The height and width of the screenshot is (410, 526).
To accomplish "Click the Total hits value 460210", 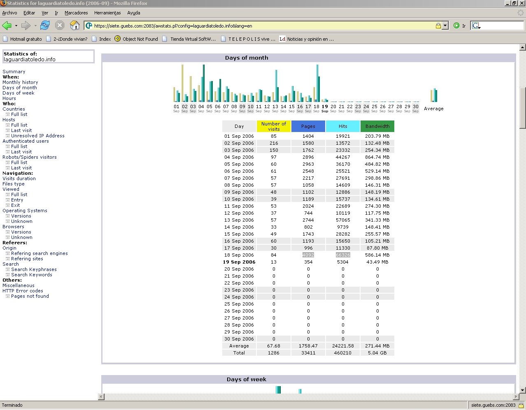I will pyautogui.click(x=343, y=353).
